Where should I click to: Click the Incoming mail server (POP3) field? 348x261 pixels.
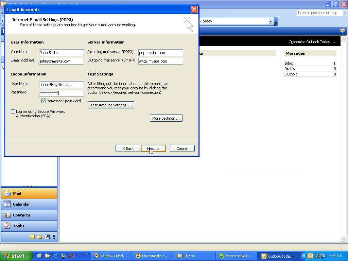160,53
